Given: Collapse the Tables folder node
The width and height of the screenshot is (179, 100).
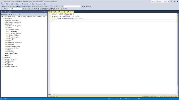Looking at the screenshot, I should 5,28.
